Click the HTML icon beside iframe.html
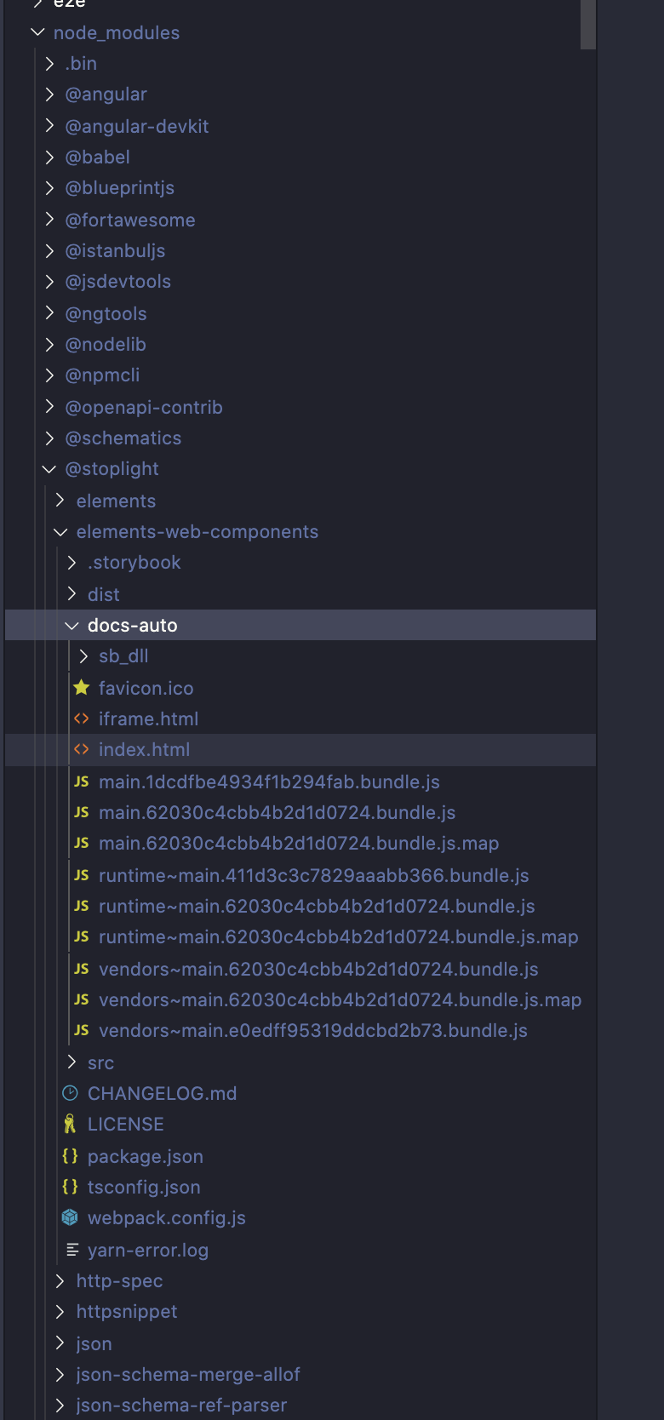664x1420 pixels. (x=81, y=719)
